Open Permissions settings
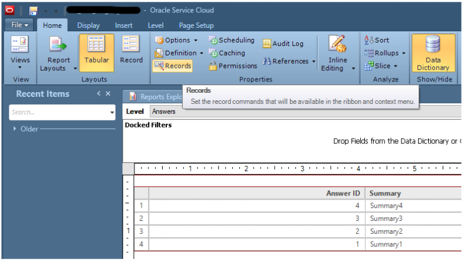Image resolution: width=464 pixels, height=261 pixels. (x=233, y=66)
